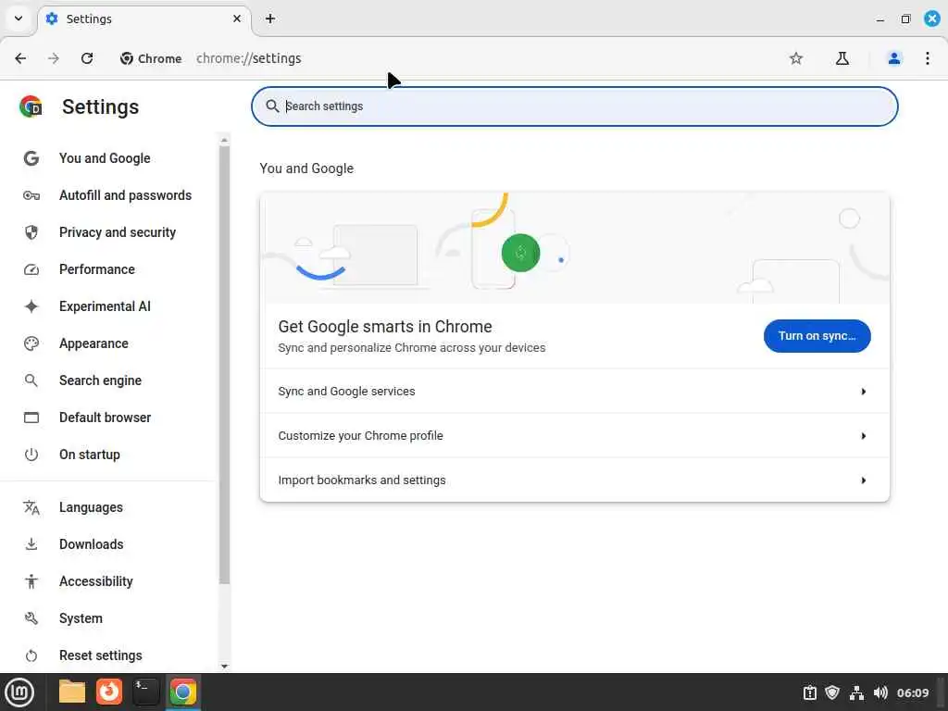Open Autofill and passwords section

125,195
